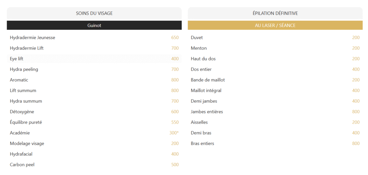
Task: Click the Hydradermie Lift row label
Action: point(27,48)
